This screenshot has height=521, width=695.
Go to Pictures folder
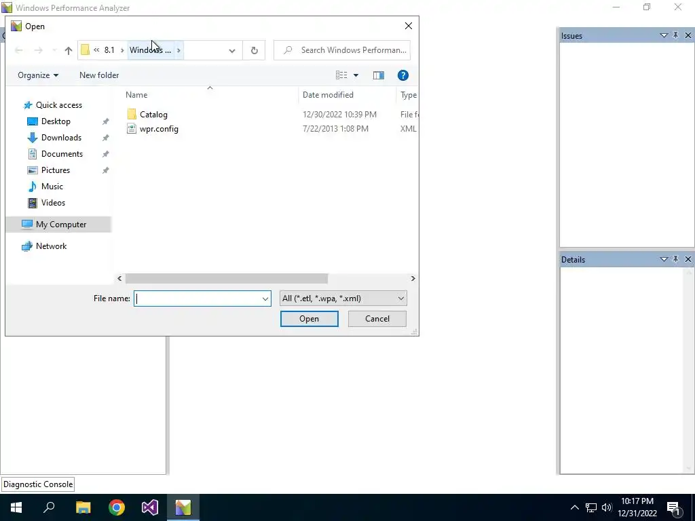56,170
